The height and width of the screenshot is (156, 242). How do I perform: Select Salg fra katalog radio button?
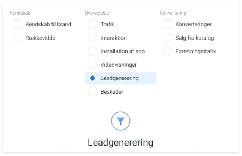tap(167, 38)
